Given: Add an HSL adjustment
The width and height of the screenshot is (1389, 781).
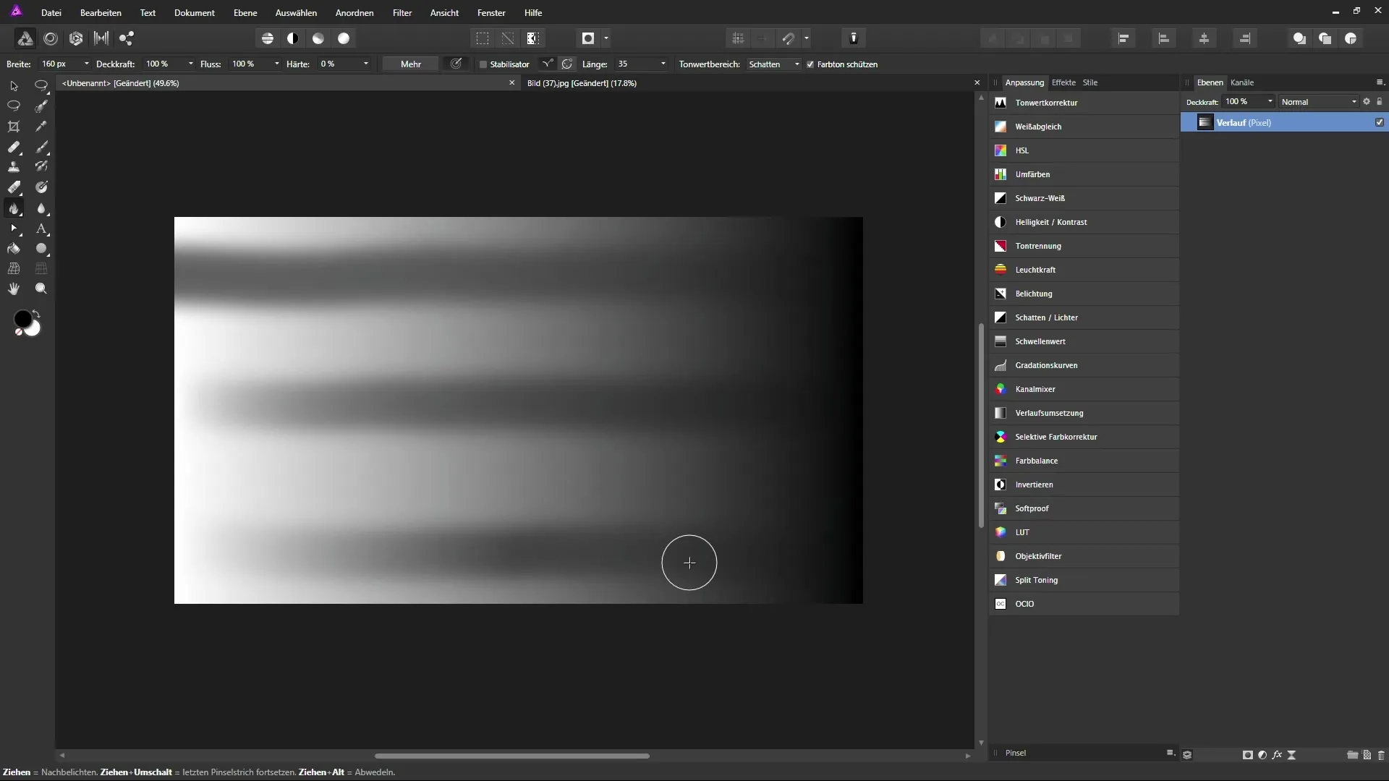Looking at the screenshot, I should click(1084, 150).
